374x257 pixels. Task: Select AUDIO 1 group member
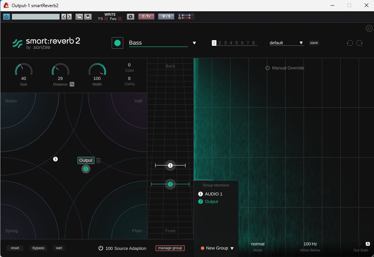210,194
